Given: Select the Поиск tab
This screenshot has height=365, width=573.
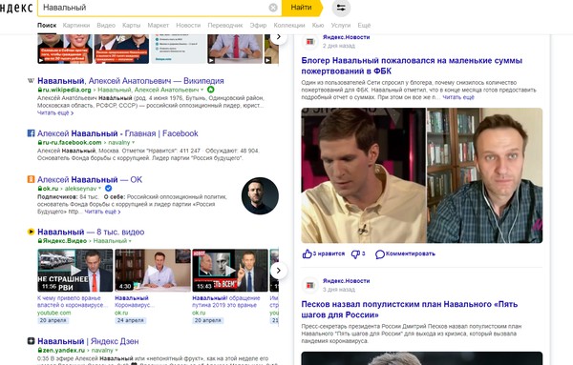Looking at the screenshot, I should point(47,25).
